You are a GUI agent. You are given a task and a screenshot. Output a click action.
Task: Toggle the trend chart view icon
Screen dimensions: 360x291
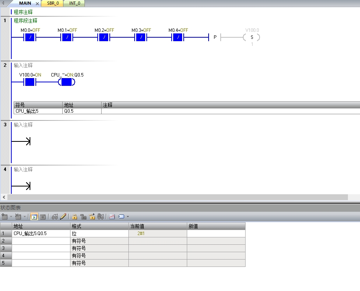112,217
